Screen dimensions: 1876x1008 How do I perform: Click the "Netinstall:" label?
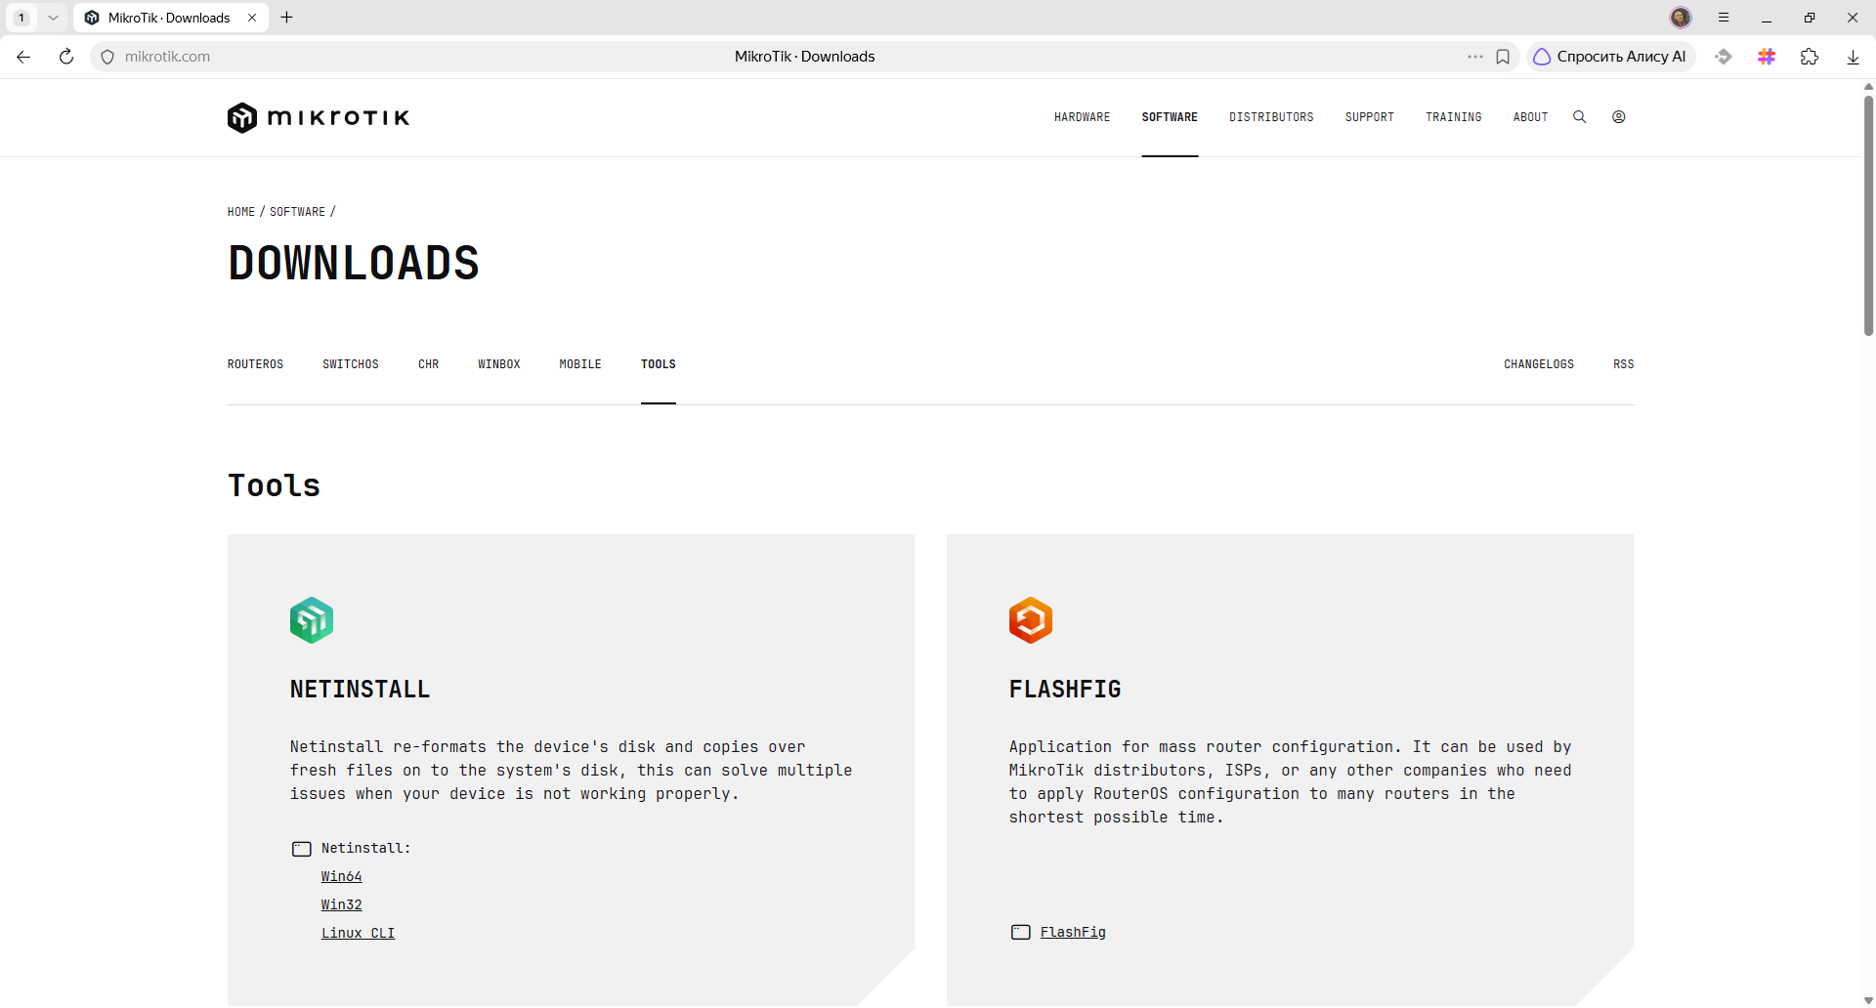click(366, 849)
